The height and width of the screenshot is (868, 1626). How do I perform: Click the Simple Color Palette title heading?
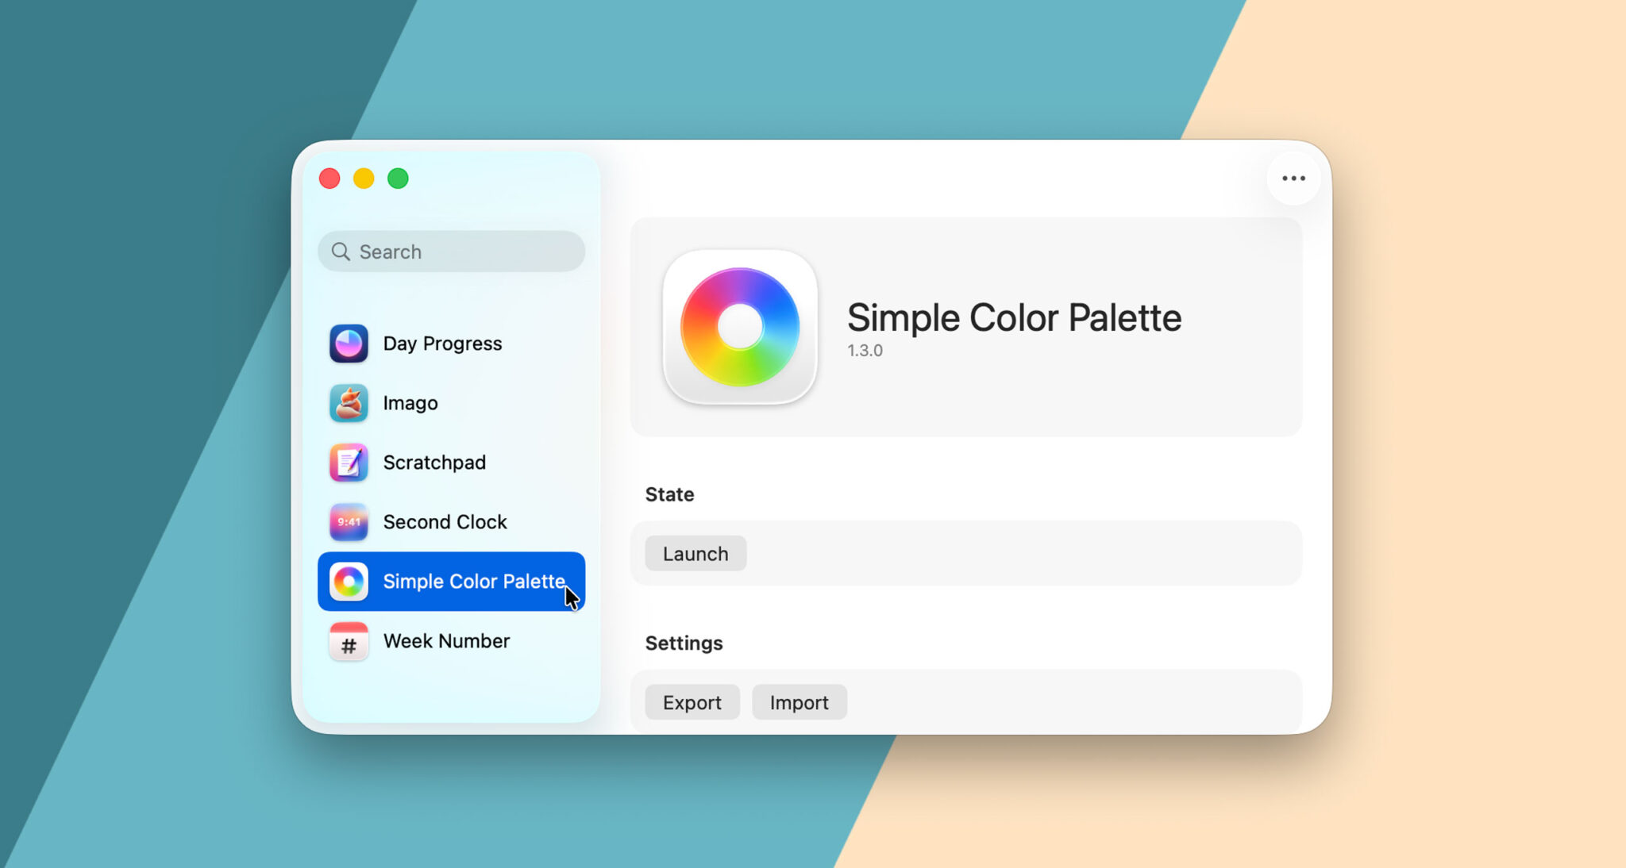1014,317
